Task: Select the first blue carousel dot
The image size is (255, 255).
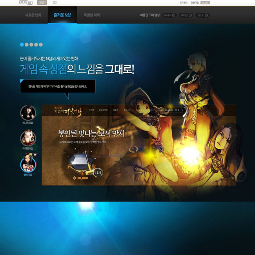Action: 22,45
